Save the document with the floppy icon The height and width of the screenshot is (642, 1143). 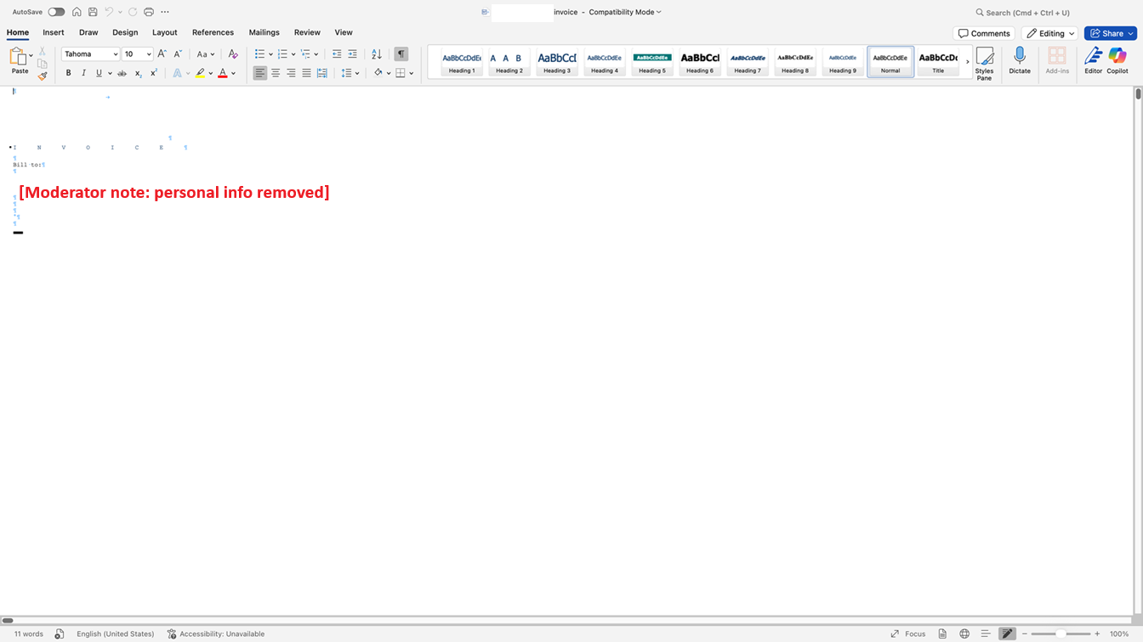[x=93, y=12]
